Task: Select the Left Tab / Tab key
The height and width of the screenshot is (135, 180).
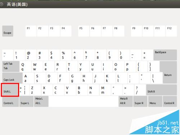Action: pyautogui.click(x=11, y=67)
